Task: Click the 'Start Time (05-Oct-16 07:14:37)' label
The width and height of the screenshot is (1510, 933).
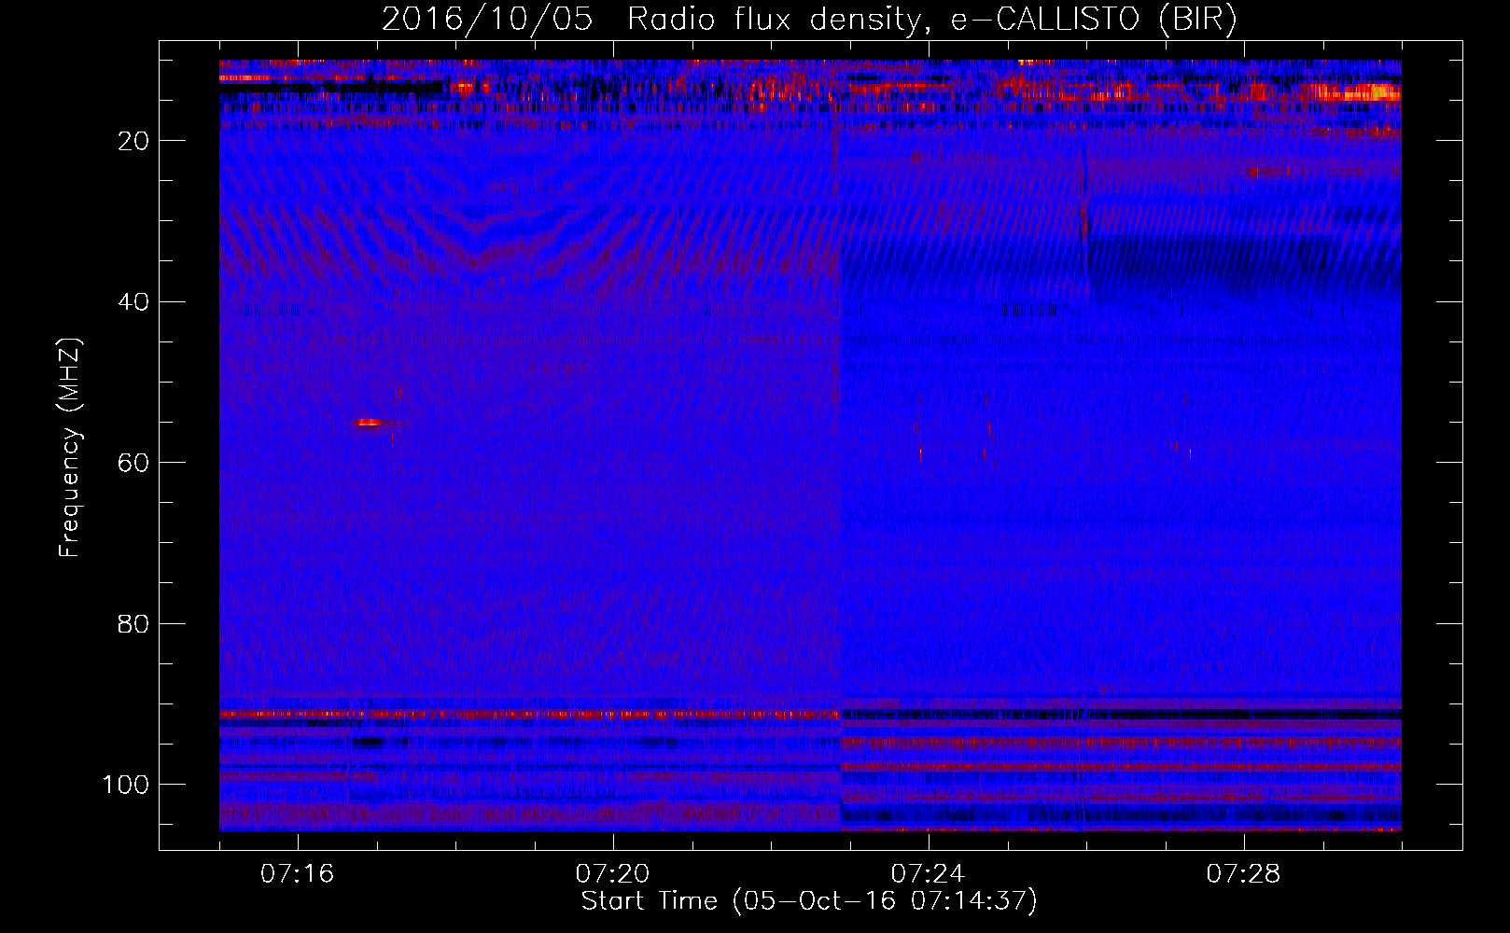Action: (x=809, y=900)
